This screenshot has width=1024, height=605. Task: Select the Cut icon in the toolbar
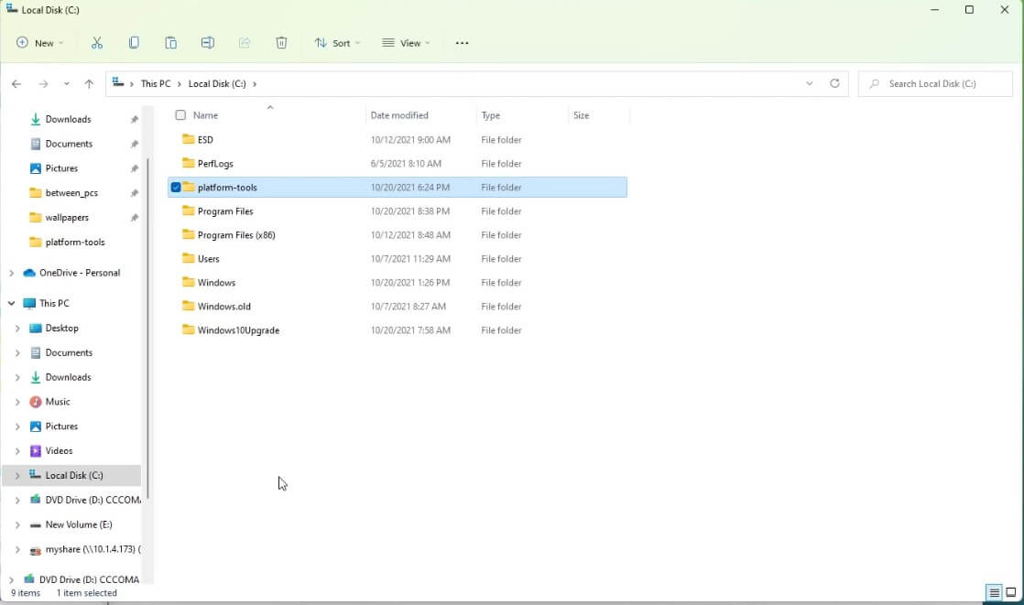[96, 42]
